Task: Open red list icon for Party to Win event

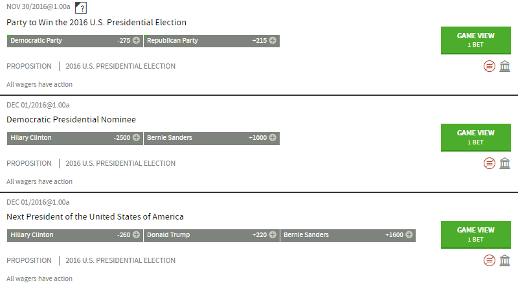Action: pyautogui.click(x=490, y=66)
